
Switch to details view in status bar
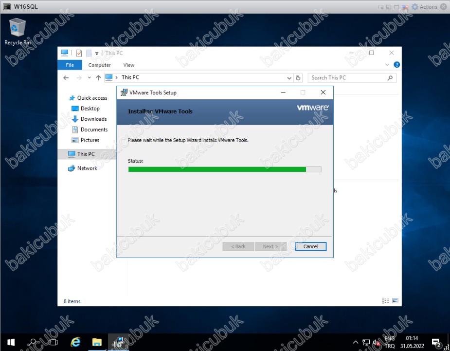click(385, 301)
